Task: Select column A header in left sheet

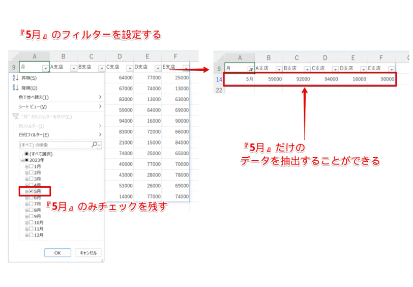Action: 34,56
